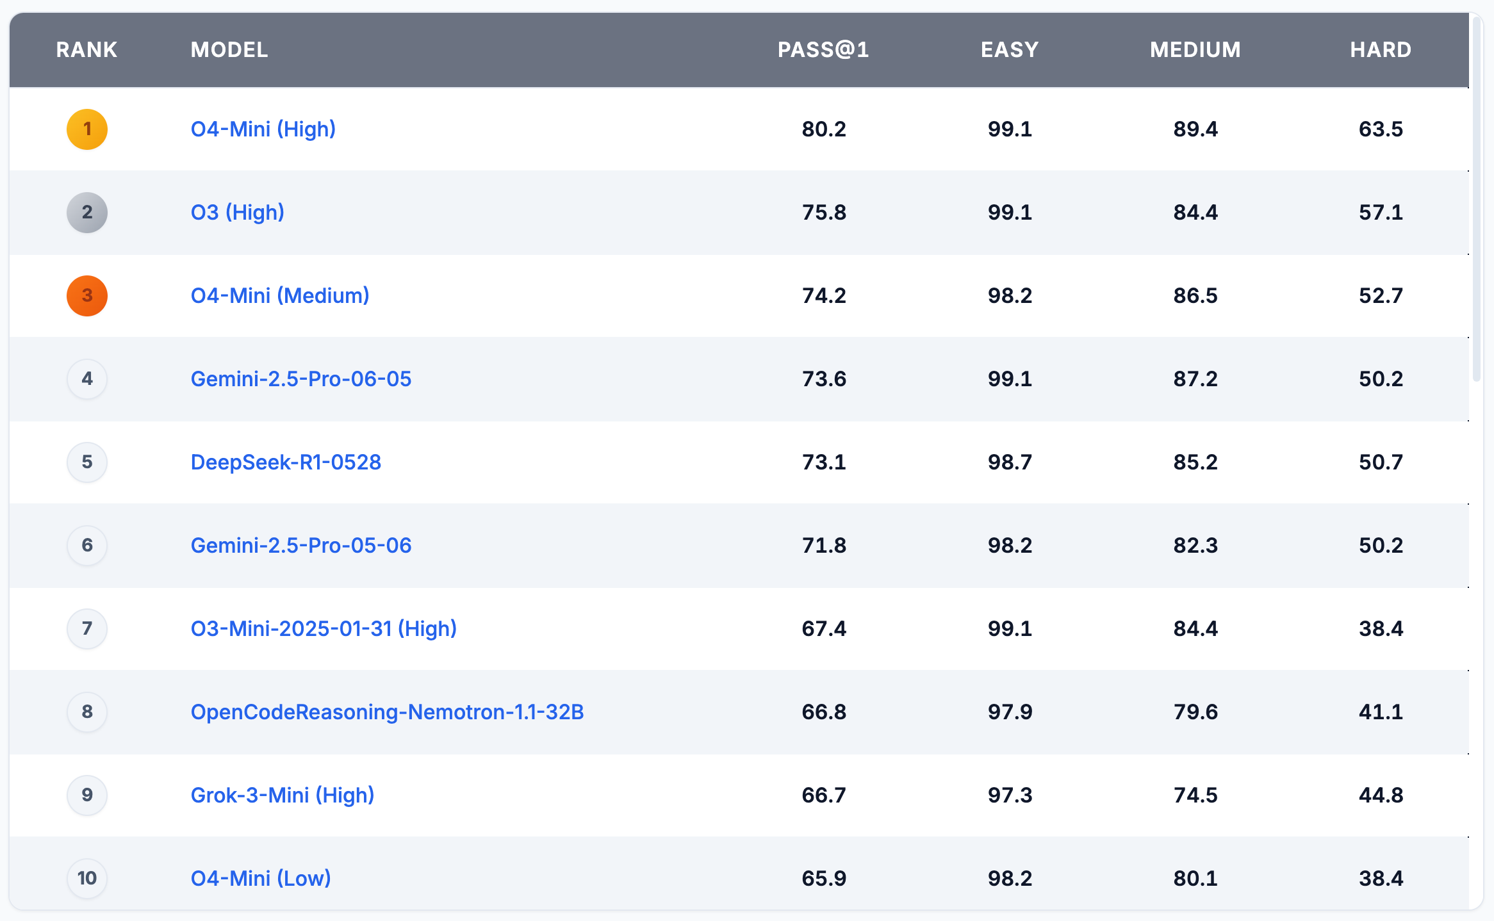Open OpenCodeReasoning-Nemotron-1.1-32B link
The width and height of the screenshot is (1494, 921).
(387, 712)
